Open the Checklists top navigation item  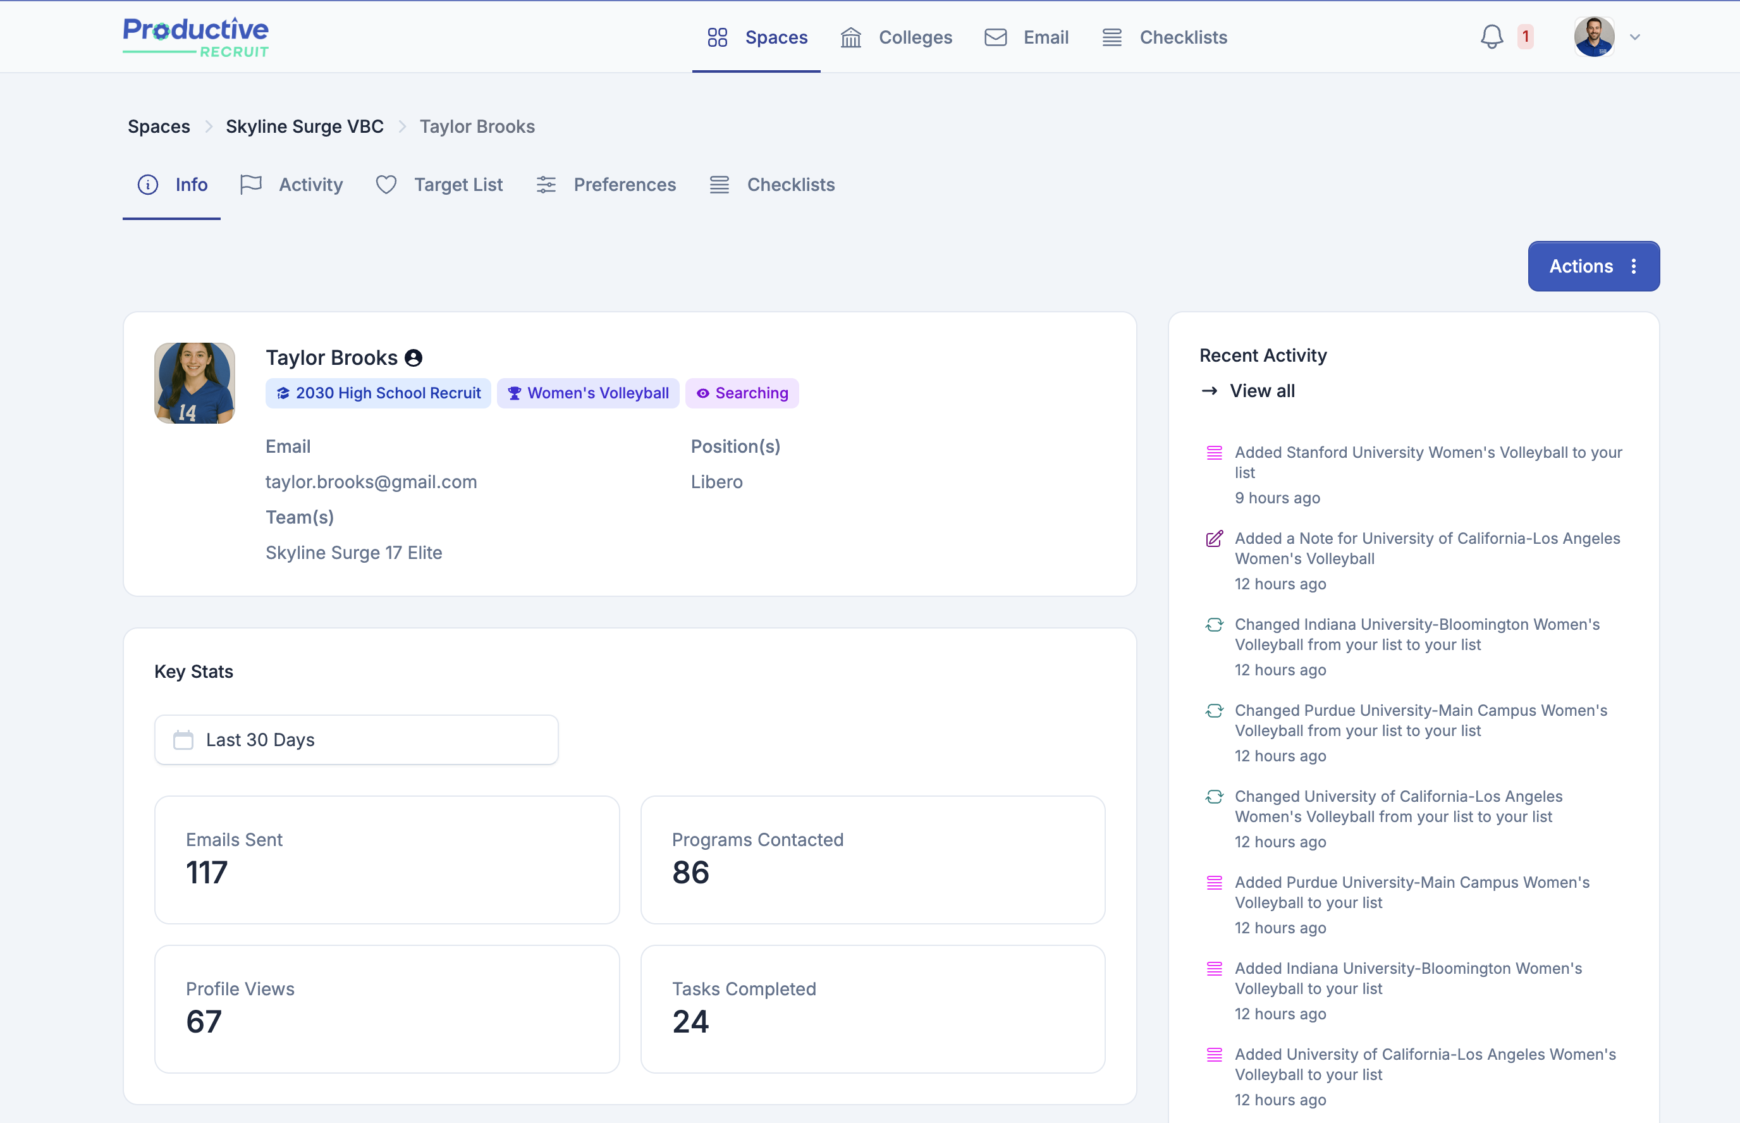pyautogui.click(x=1164, y=37)
